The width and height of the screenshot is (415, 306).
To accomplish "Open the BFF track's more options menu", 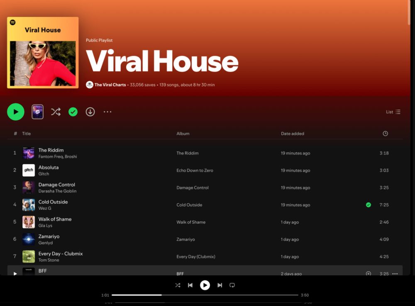I will pos(395,274).
